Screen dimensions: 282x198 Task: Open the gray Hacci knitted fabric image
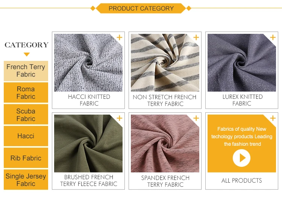click(88, 63)
